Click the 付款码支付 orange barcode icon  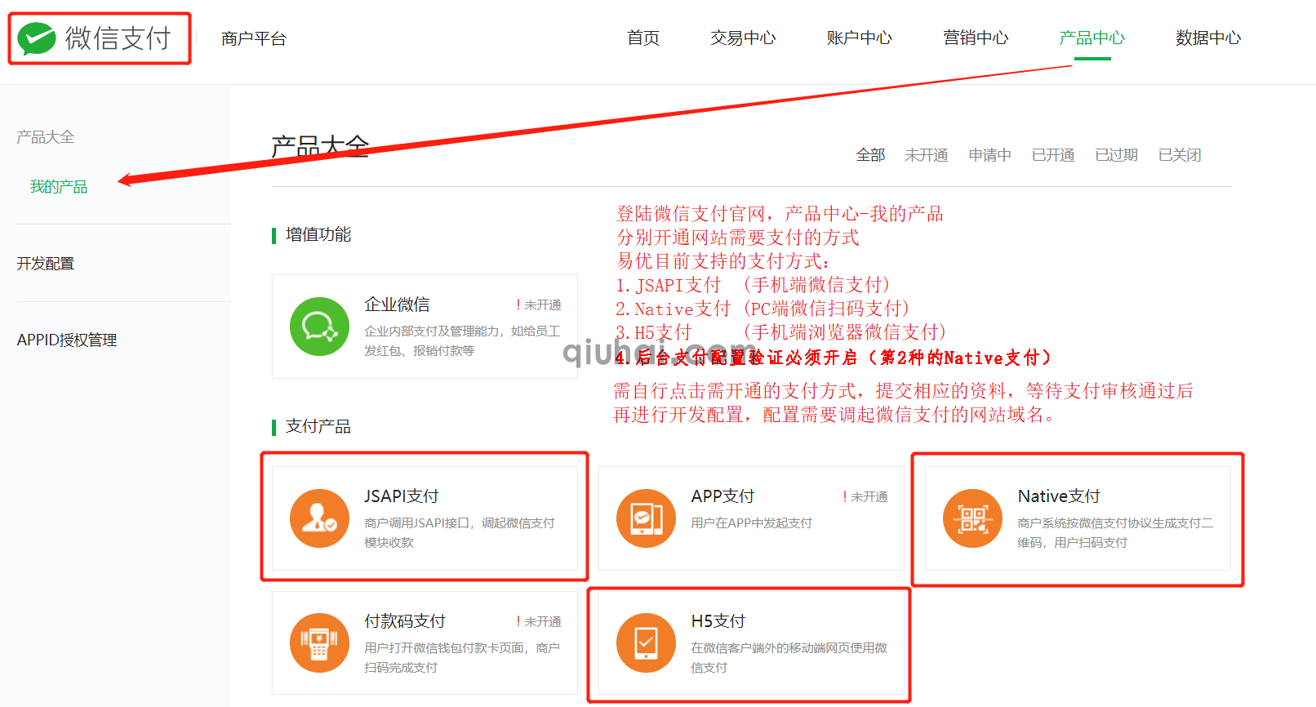tap(319, 643)
